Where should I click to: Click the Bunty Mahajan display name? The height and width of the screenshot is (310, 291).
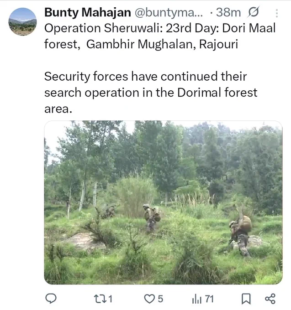(x=88, y=12)
